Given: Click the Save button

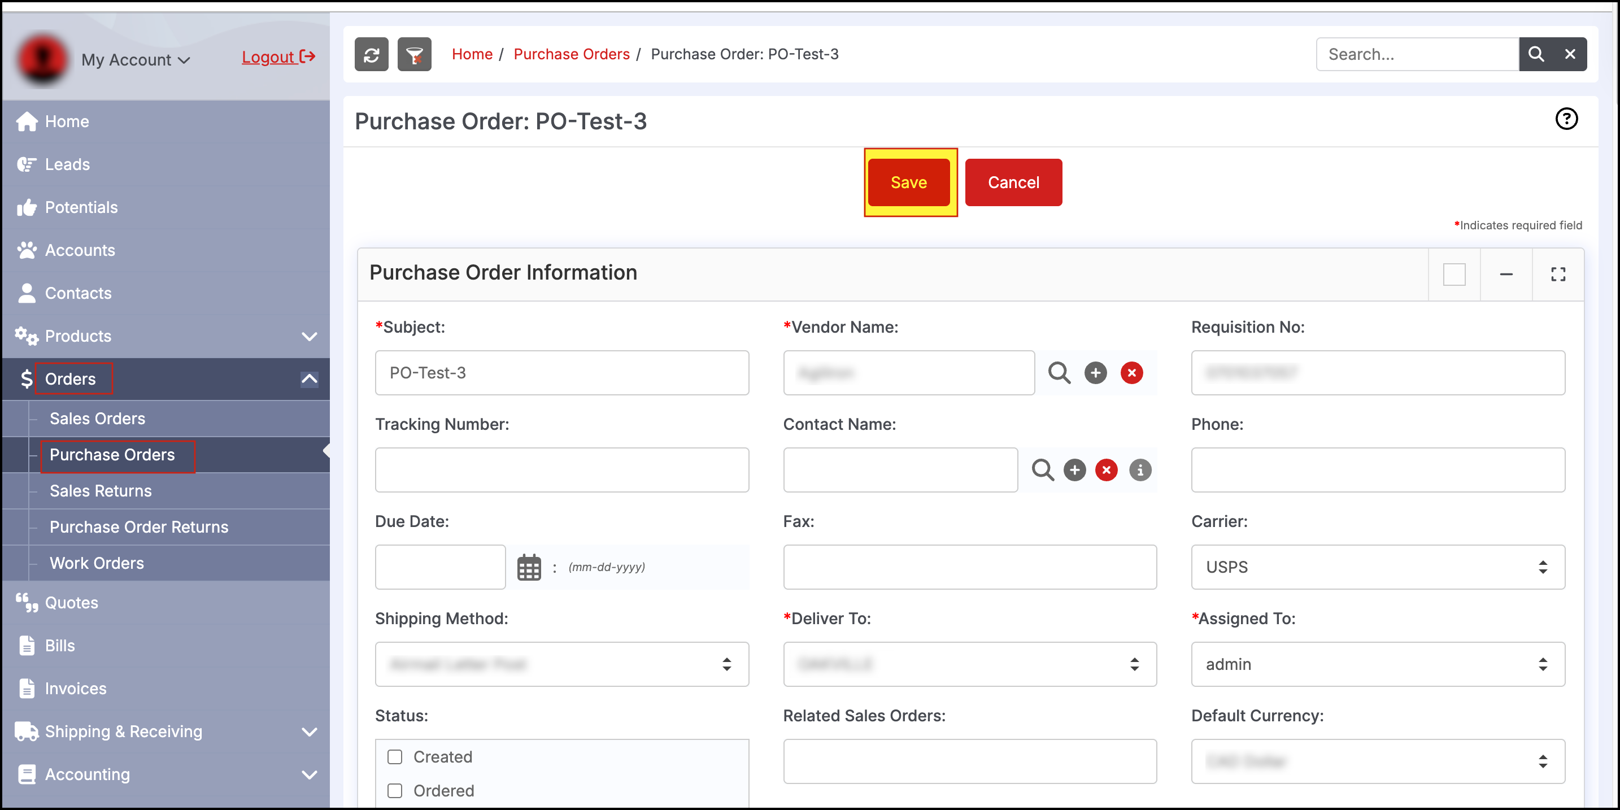Looking at the screenshot, I should (909, 182).
